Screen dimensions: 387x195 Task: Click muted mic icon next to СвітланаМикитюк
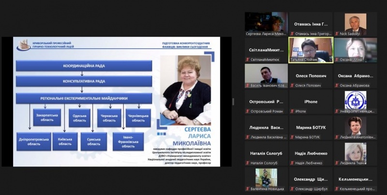pyautogui.click(x=247, y=60)
